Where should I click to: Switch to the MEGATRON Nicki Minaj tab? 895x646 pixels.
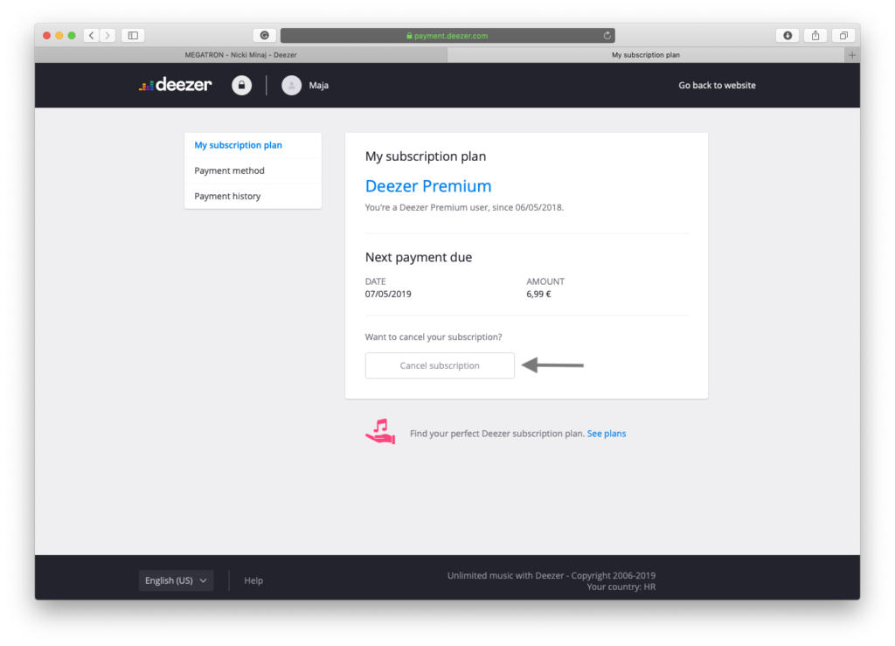tap(240, 55)
